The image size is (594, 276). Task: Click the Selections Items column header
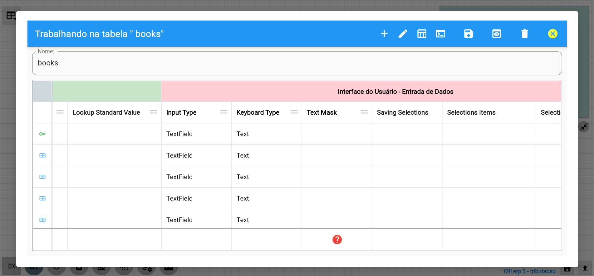point(471,112)
